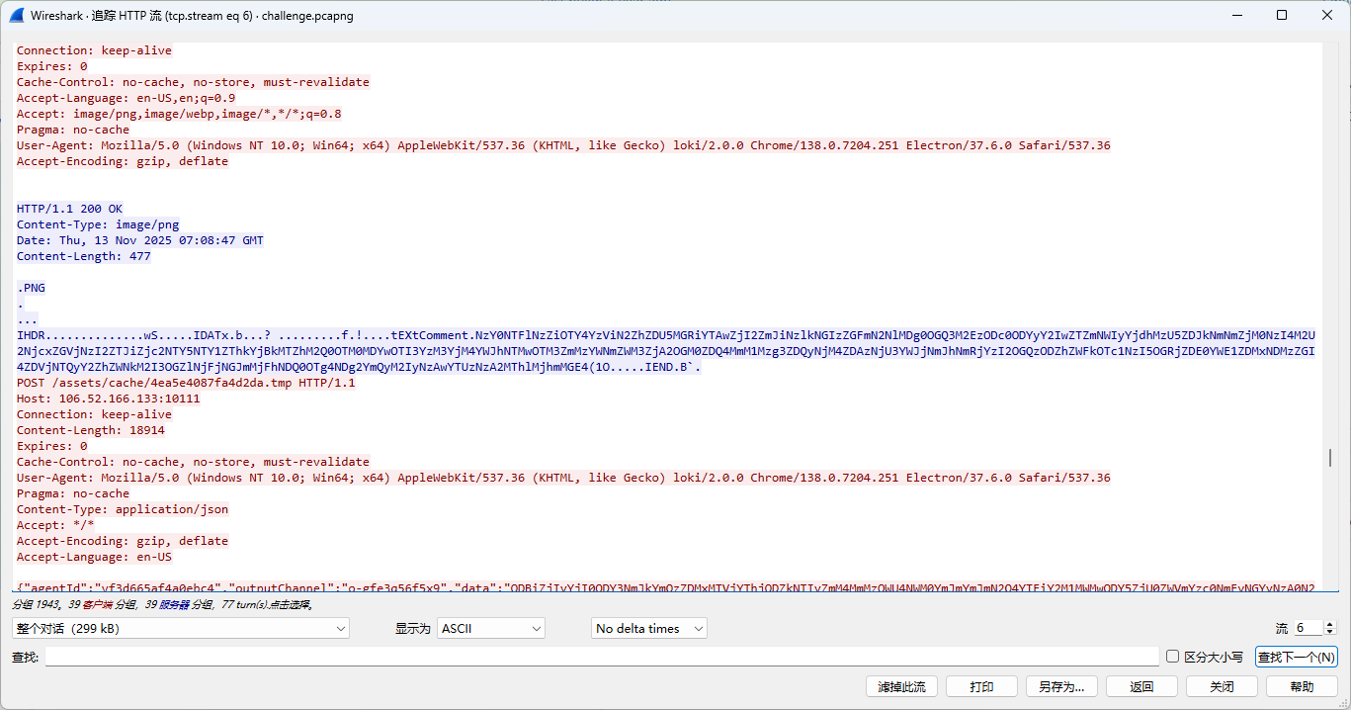Open 帮助 help for this dialog

point(1302,686)
